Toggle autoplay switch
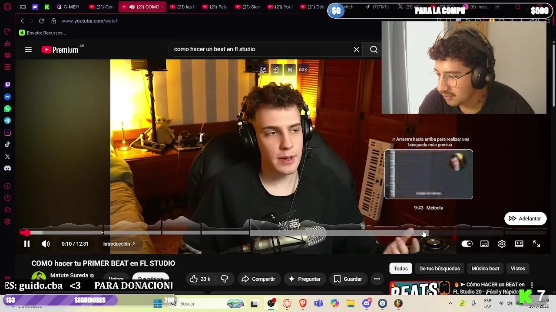Image resolution: width=556 pixels, height=312 pixels. tap(467, 244)
